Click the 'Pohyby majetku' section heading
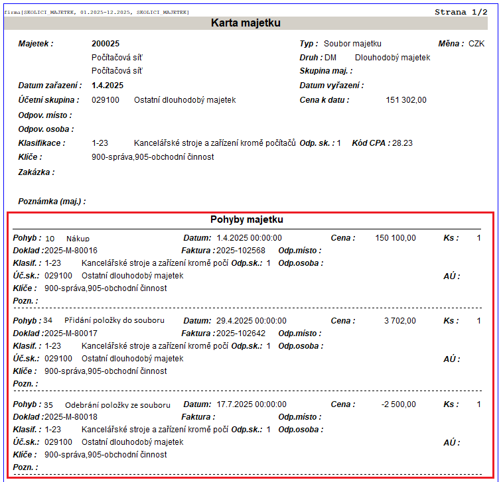Image resolution: width=503 pixels, height=482 pixels. (x=247, y=219)
